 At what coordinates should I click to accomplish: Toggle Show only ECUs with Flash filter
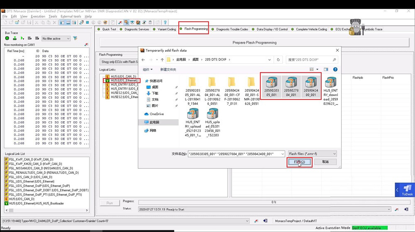[x=119, y=62]
